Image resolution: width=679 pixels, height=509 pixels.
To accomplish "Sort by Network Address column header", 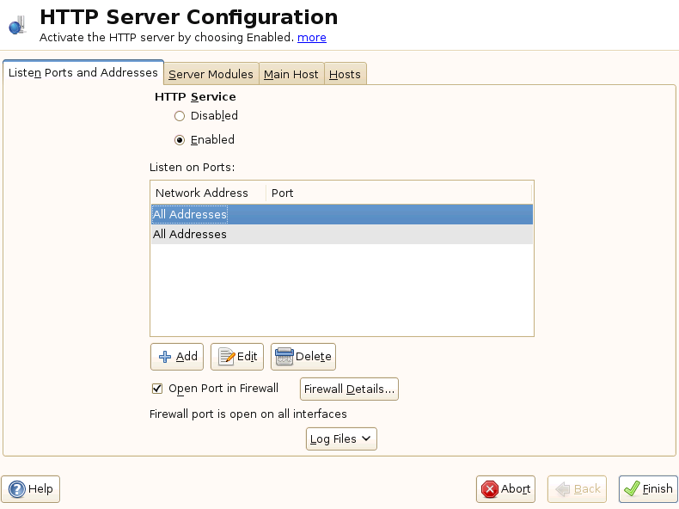I will (202, 193).
